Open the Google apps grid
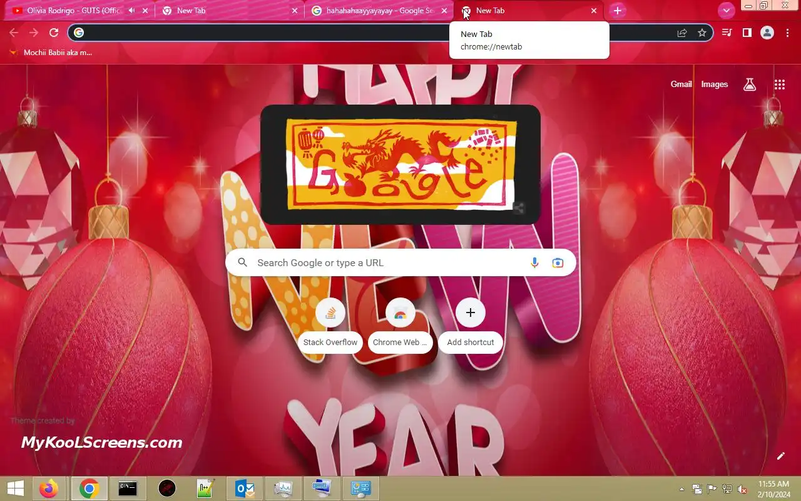Screen dimensions: 801x501 point(779,85)
